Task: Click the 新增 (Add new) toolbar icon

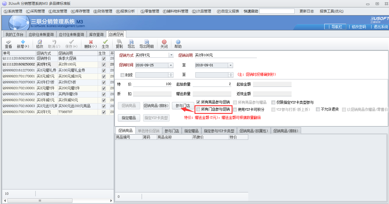Action: pyautogui.click(x=23, y=42)
